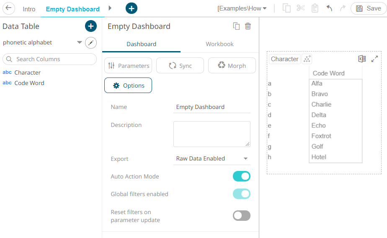The width and height of the screenshot is (387, 238).
Task: Add a new data table
Action: click(91, 26)
